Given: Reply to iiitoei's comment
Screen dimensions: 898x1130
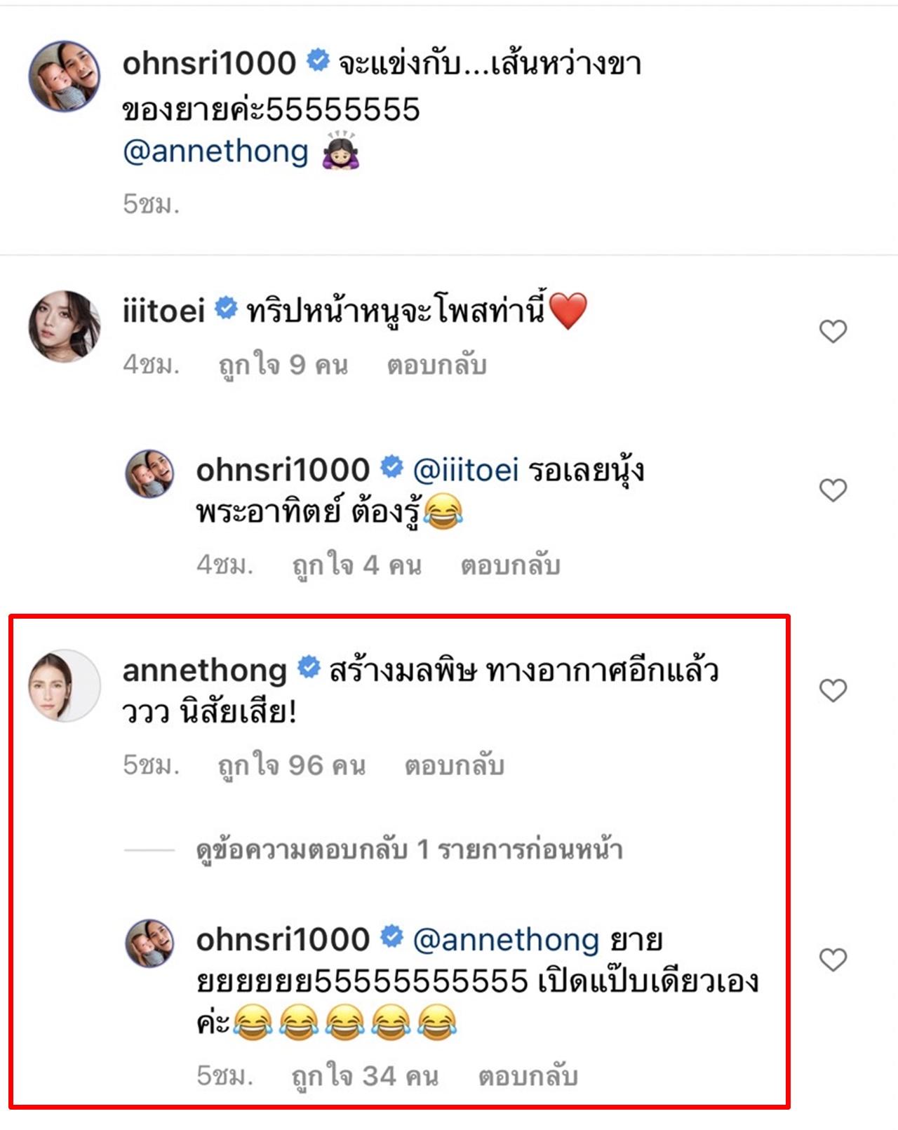Looking at the screenshot, I should [436, 365].
